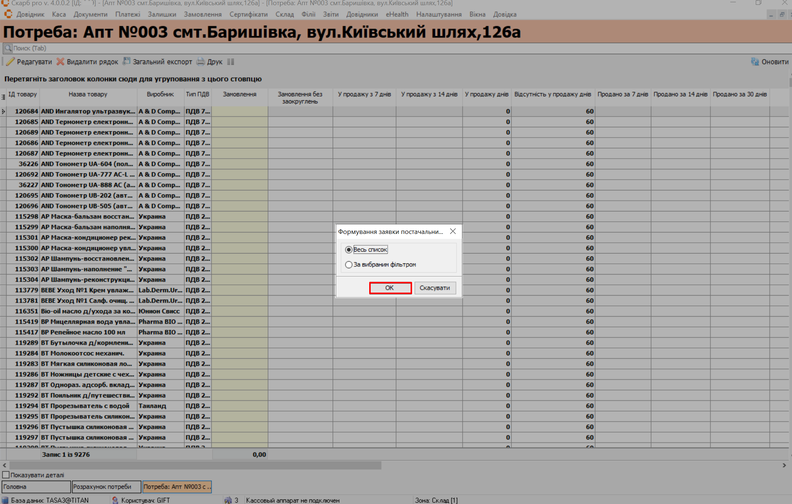Screen dimensions: 792x504
Task: Switch to the Розрахунок потреби tab
Action: click(x=106, y=487)
